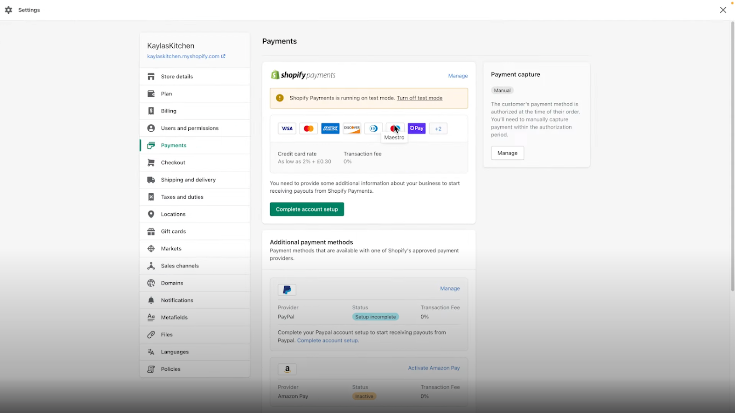This screenshot has height=413, width=735.
Task: Open Sales channels settings
Action: coord(195,266)
